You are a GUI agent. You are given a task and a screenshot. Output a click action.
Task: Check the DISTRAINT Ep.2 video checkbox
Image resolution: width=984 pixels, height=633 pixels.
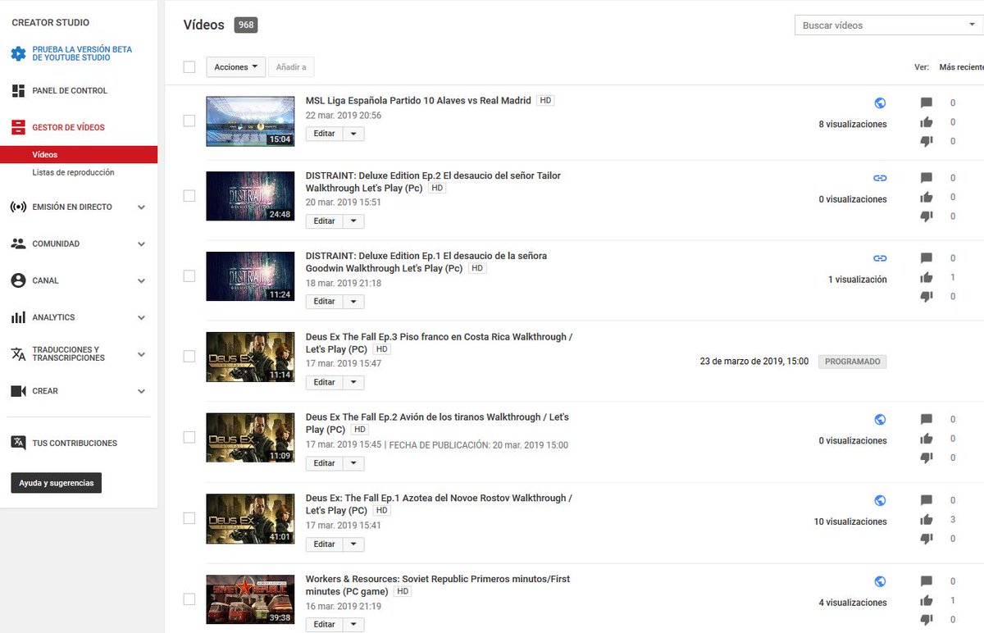tap(189, 196)
